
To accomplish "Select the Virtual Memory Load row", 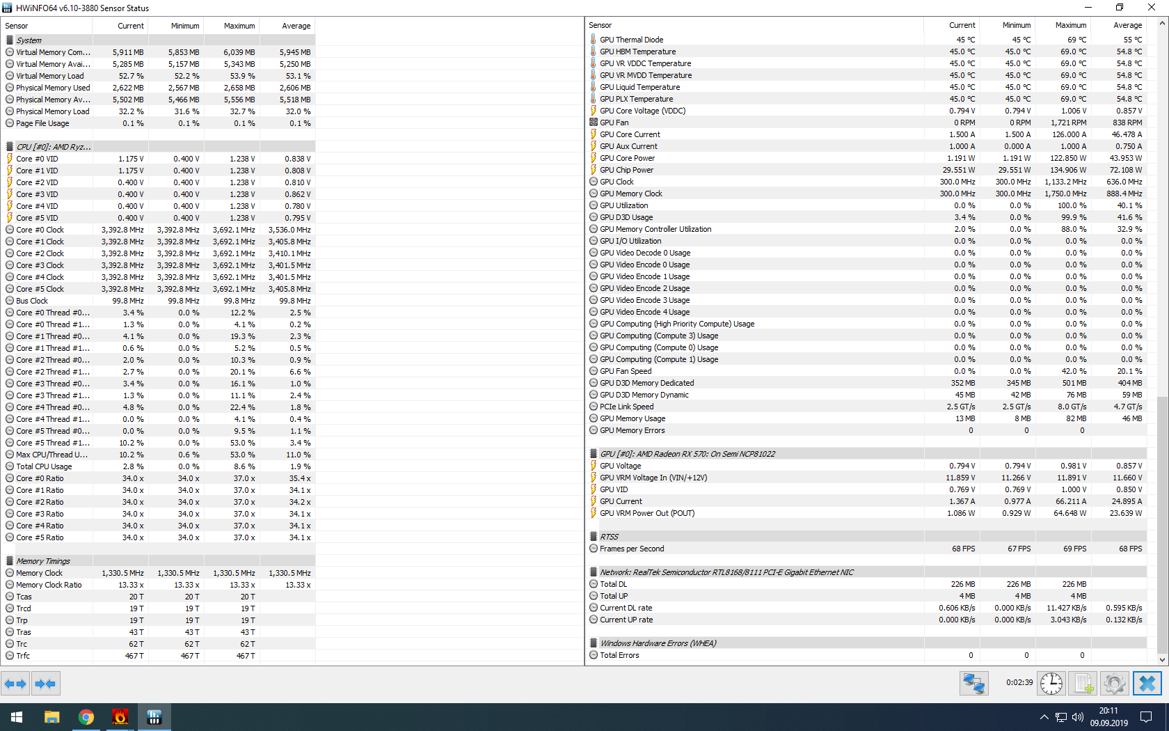I will (x=159, y=76).
